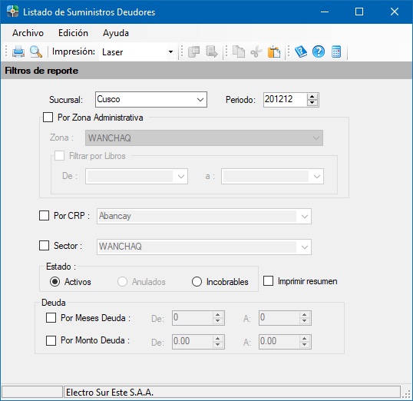Enable the Por Meses Deuda checkbox

pos(51,318)
